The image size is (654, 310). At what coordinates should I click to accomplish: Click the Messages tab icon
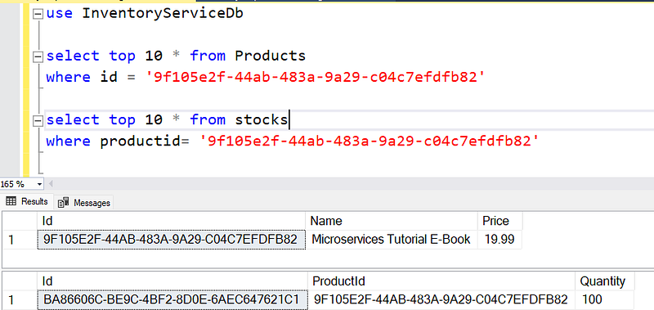[x=64, y=203]
